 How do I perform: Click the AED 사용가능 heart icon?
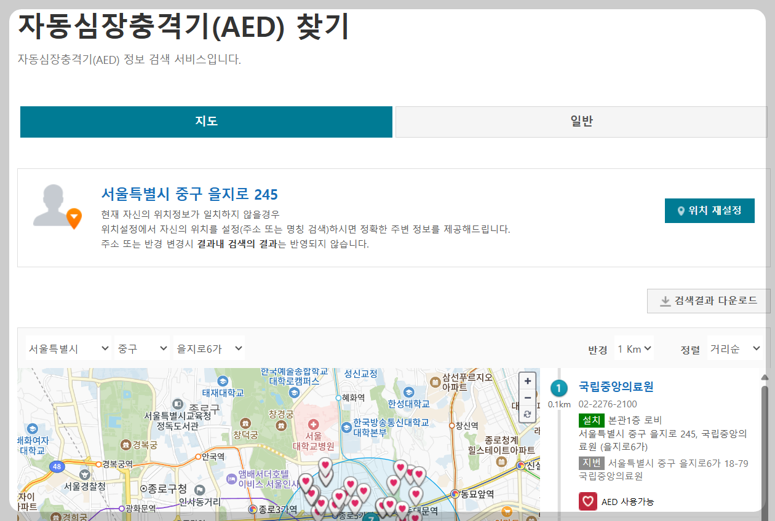pos(588,501)
